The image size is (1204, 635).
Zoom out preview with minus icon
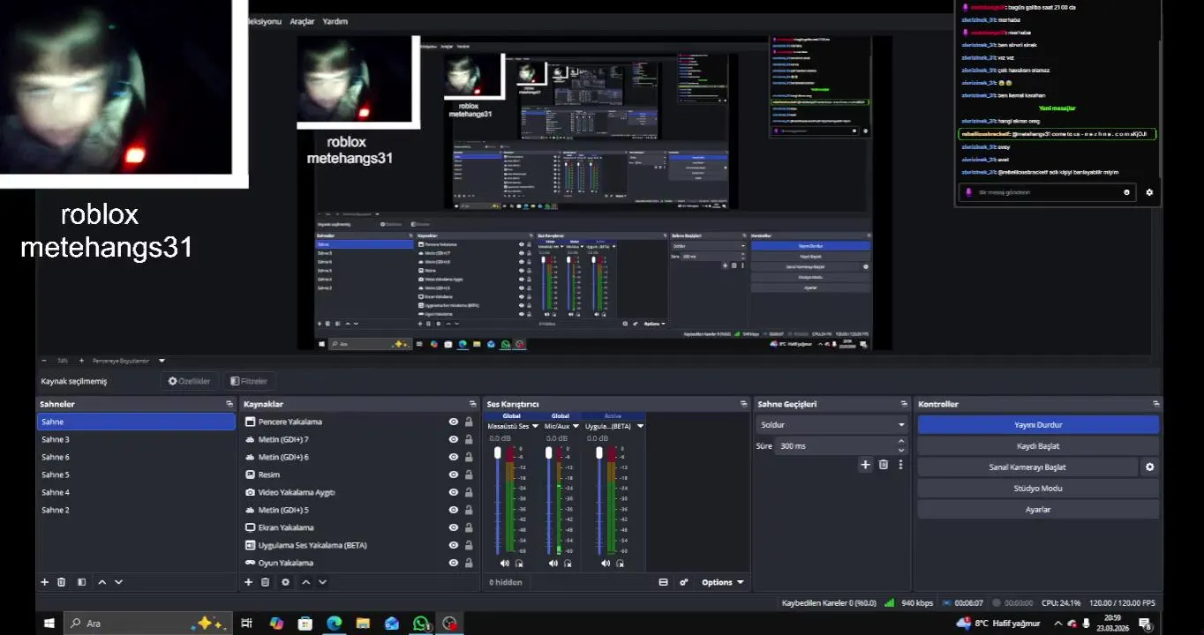tap(44, 361)
